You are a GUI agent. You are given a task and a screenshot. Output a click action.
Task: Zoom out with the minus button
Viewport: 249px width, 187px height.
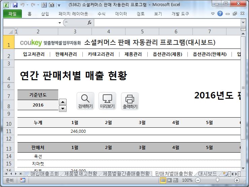198,180
